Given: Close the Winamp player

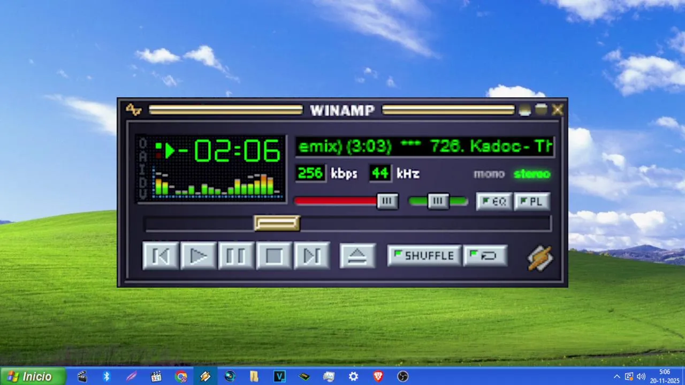Looking at the screenshot, I should [x=558, y=110].
